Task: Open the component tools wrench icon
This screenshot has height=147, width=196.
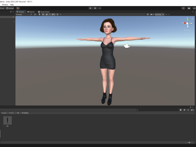Action: (x=148, y=14)
